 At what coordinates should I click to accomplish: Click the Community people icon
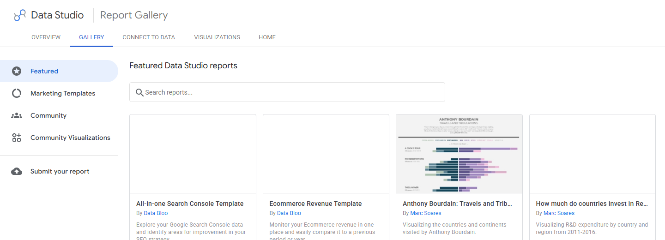pyautogui.click(x=17, y=115)
